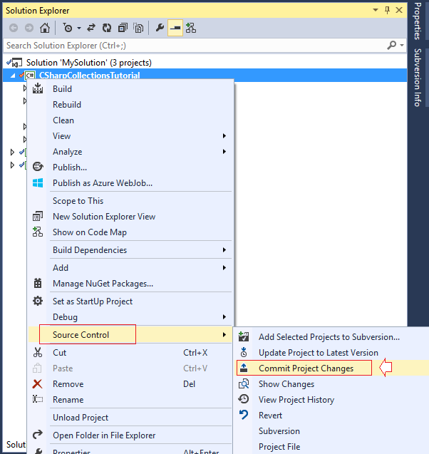Click the Refresh toolbar icon
The height and width of the screenshot is (454, 429).
(x=107, y=28)
